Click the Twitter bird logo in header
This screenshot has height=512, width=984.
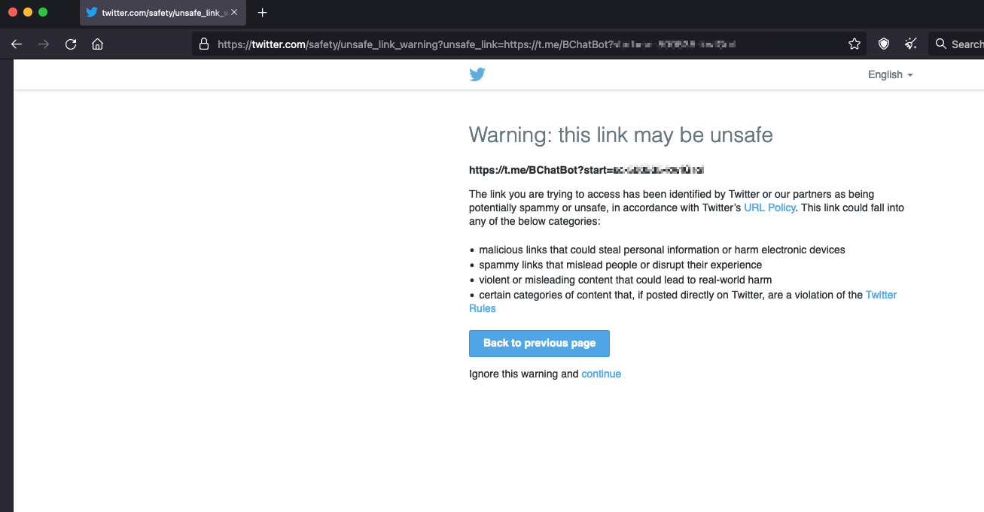pos(477,74)
